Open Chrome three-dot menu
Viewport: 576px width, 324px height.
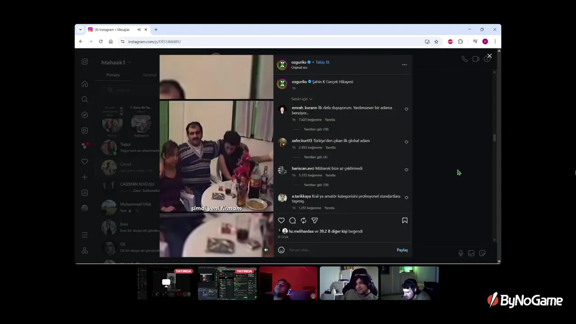pos(495,41)
